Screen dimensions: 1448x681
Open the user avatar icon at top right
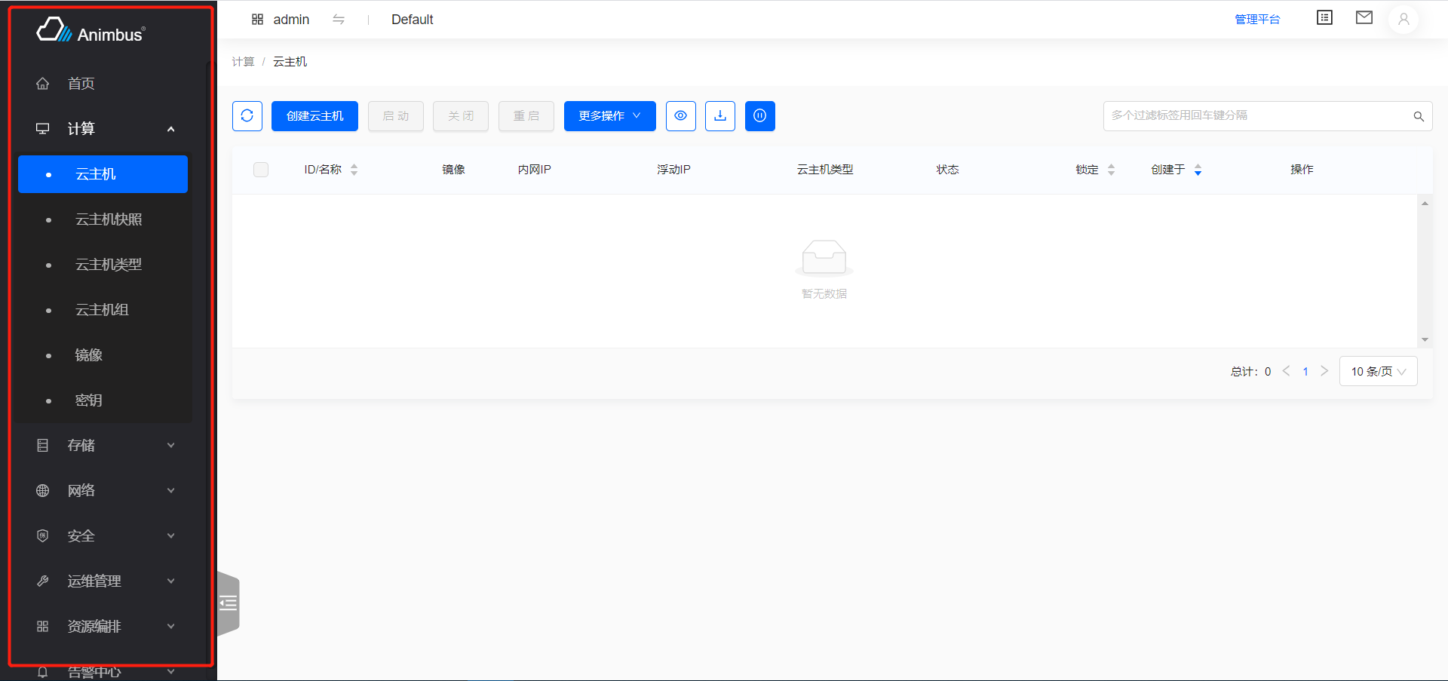tap(1404, 20)
